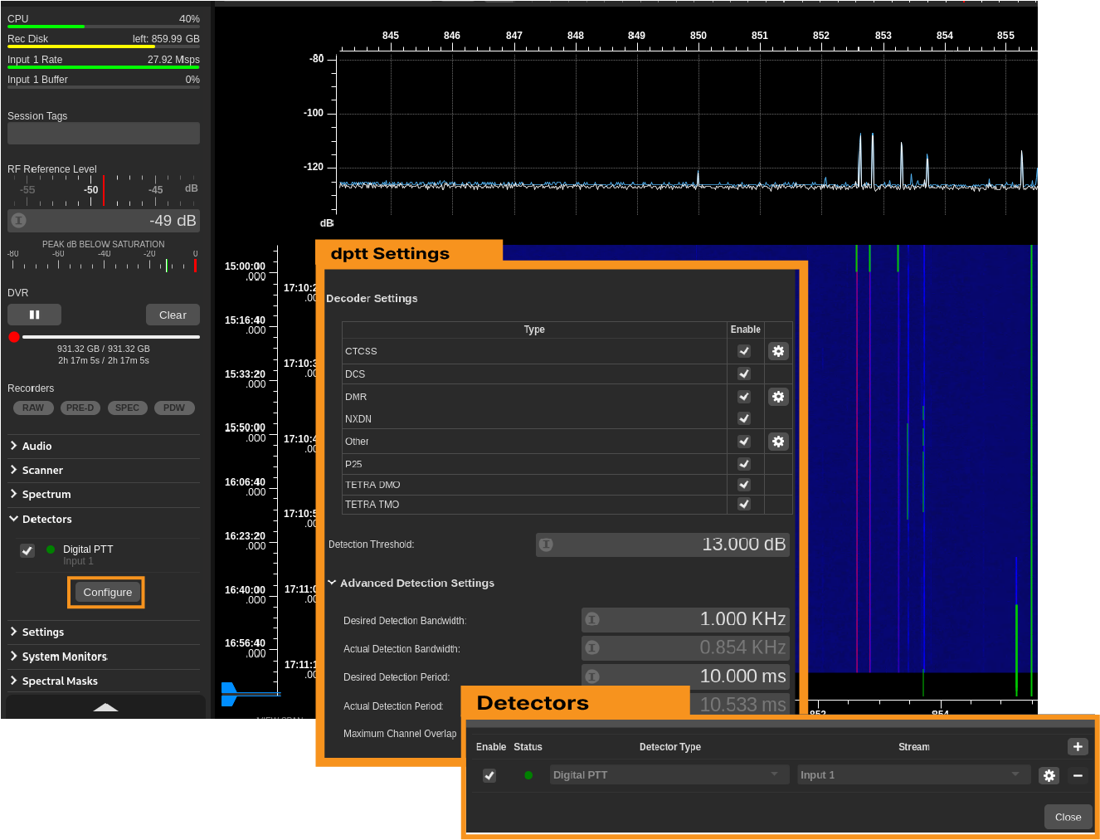The width and height of the screenshot is (1100, 840).
Task: Open the Detector Type dropdown
Action: point(668,775)
